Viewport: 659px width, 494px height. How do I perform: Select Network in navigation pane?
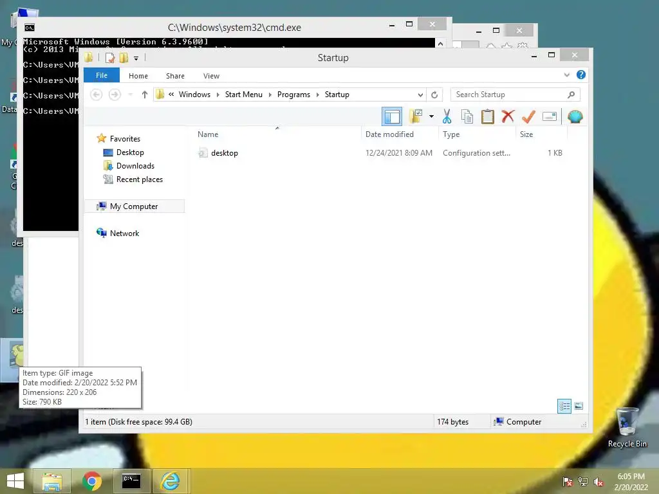click(x=124, y=233)
